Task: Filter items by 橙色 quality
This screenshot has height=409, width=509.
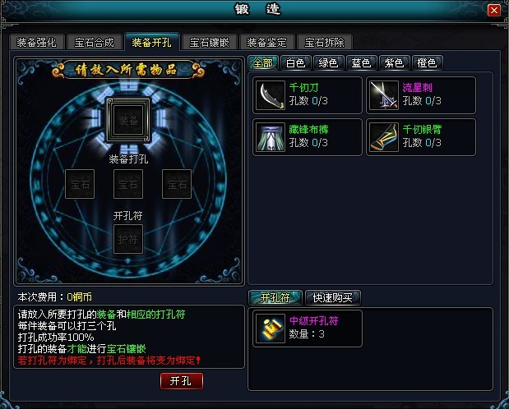Action: pyautogui.click(x=427, y=63)
